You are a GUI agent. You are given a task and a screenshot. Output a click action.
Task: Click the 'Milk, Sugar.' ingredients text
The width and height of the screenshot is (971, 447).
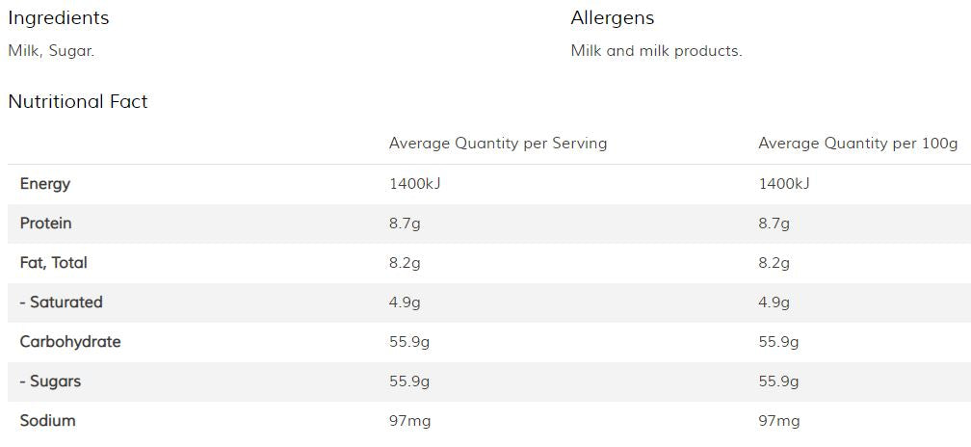[x=51, y=51]
